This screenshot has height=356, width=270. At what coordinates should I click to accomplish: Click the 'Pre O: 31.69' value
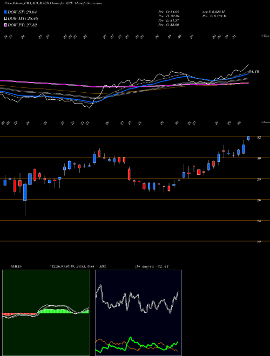click(169, 11)
